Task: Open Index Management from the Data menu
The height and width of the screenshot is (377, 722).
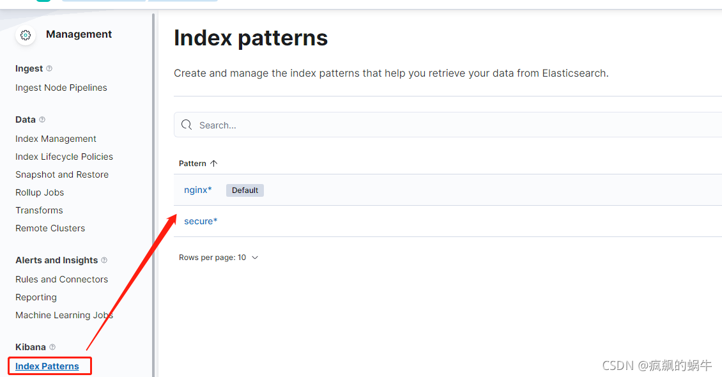Action: pyautogui.click(x=56, y=139)
